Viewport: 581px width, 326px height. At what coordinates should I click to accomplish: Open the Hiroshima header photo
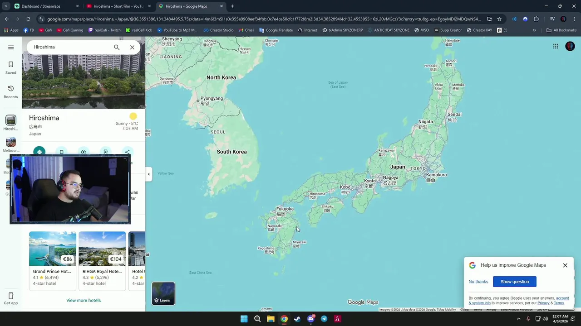[84, 81]
